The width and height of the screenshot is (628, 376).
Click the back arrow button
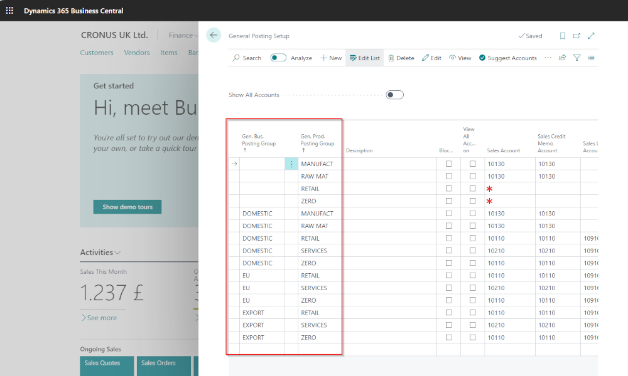pos(214,36)
